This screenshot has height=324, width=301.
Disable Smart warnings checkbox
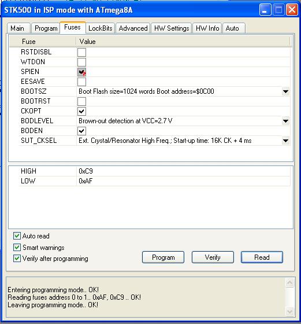[17, 248]
